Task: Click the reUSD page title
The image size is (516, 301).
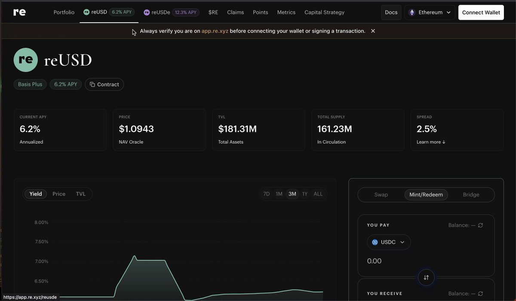Action: [68, 60]
